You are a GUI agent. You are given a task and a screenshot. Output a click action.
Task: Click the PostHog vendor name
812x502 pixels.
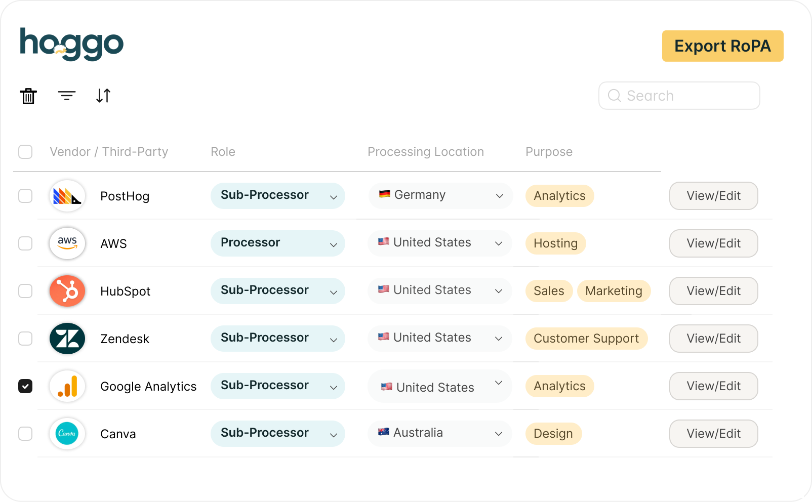125,196
